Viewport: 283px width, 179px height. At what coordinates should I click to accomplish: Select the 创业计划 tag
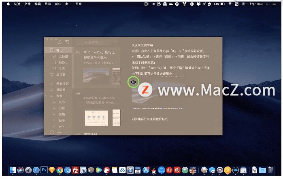58,84
